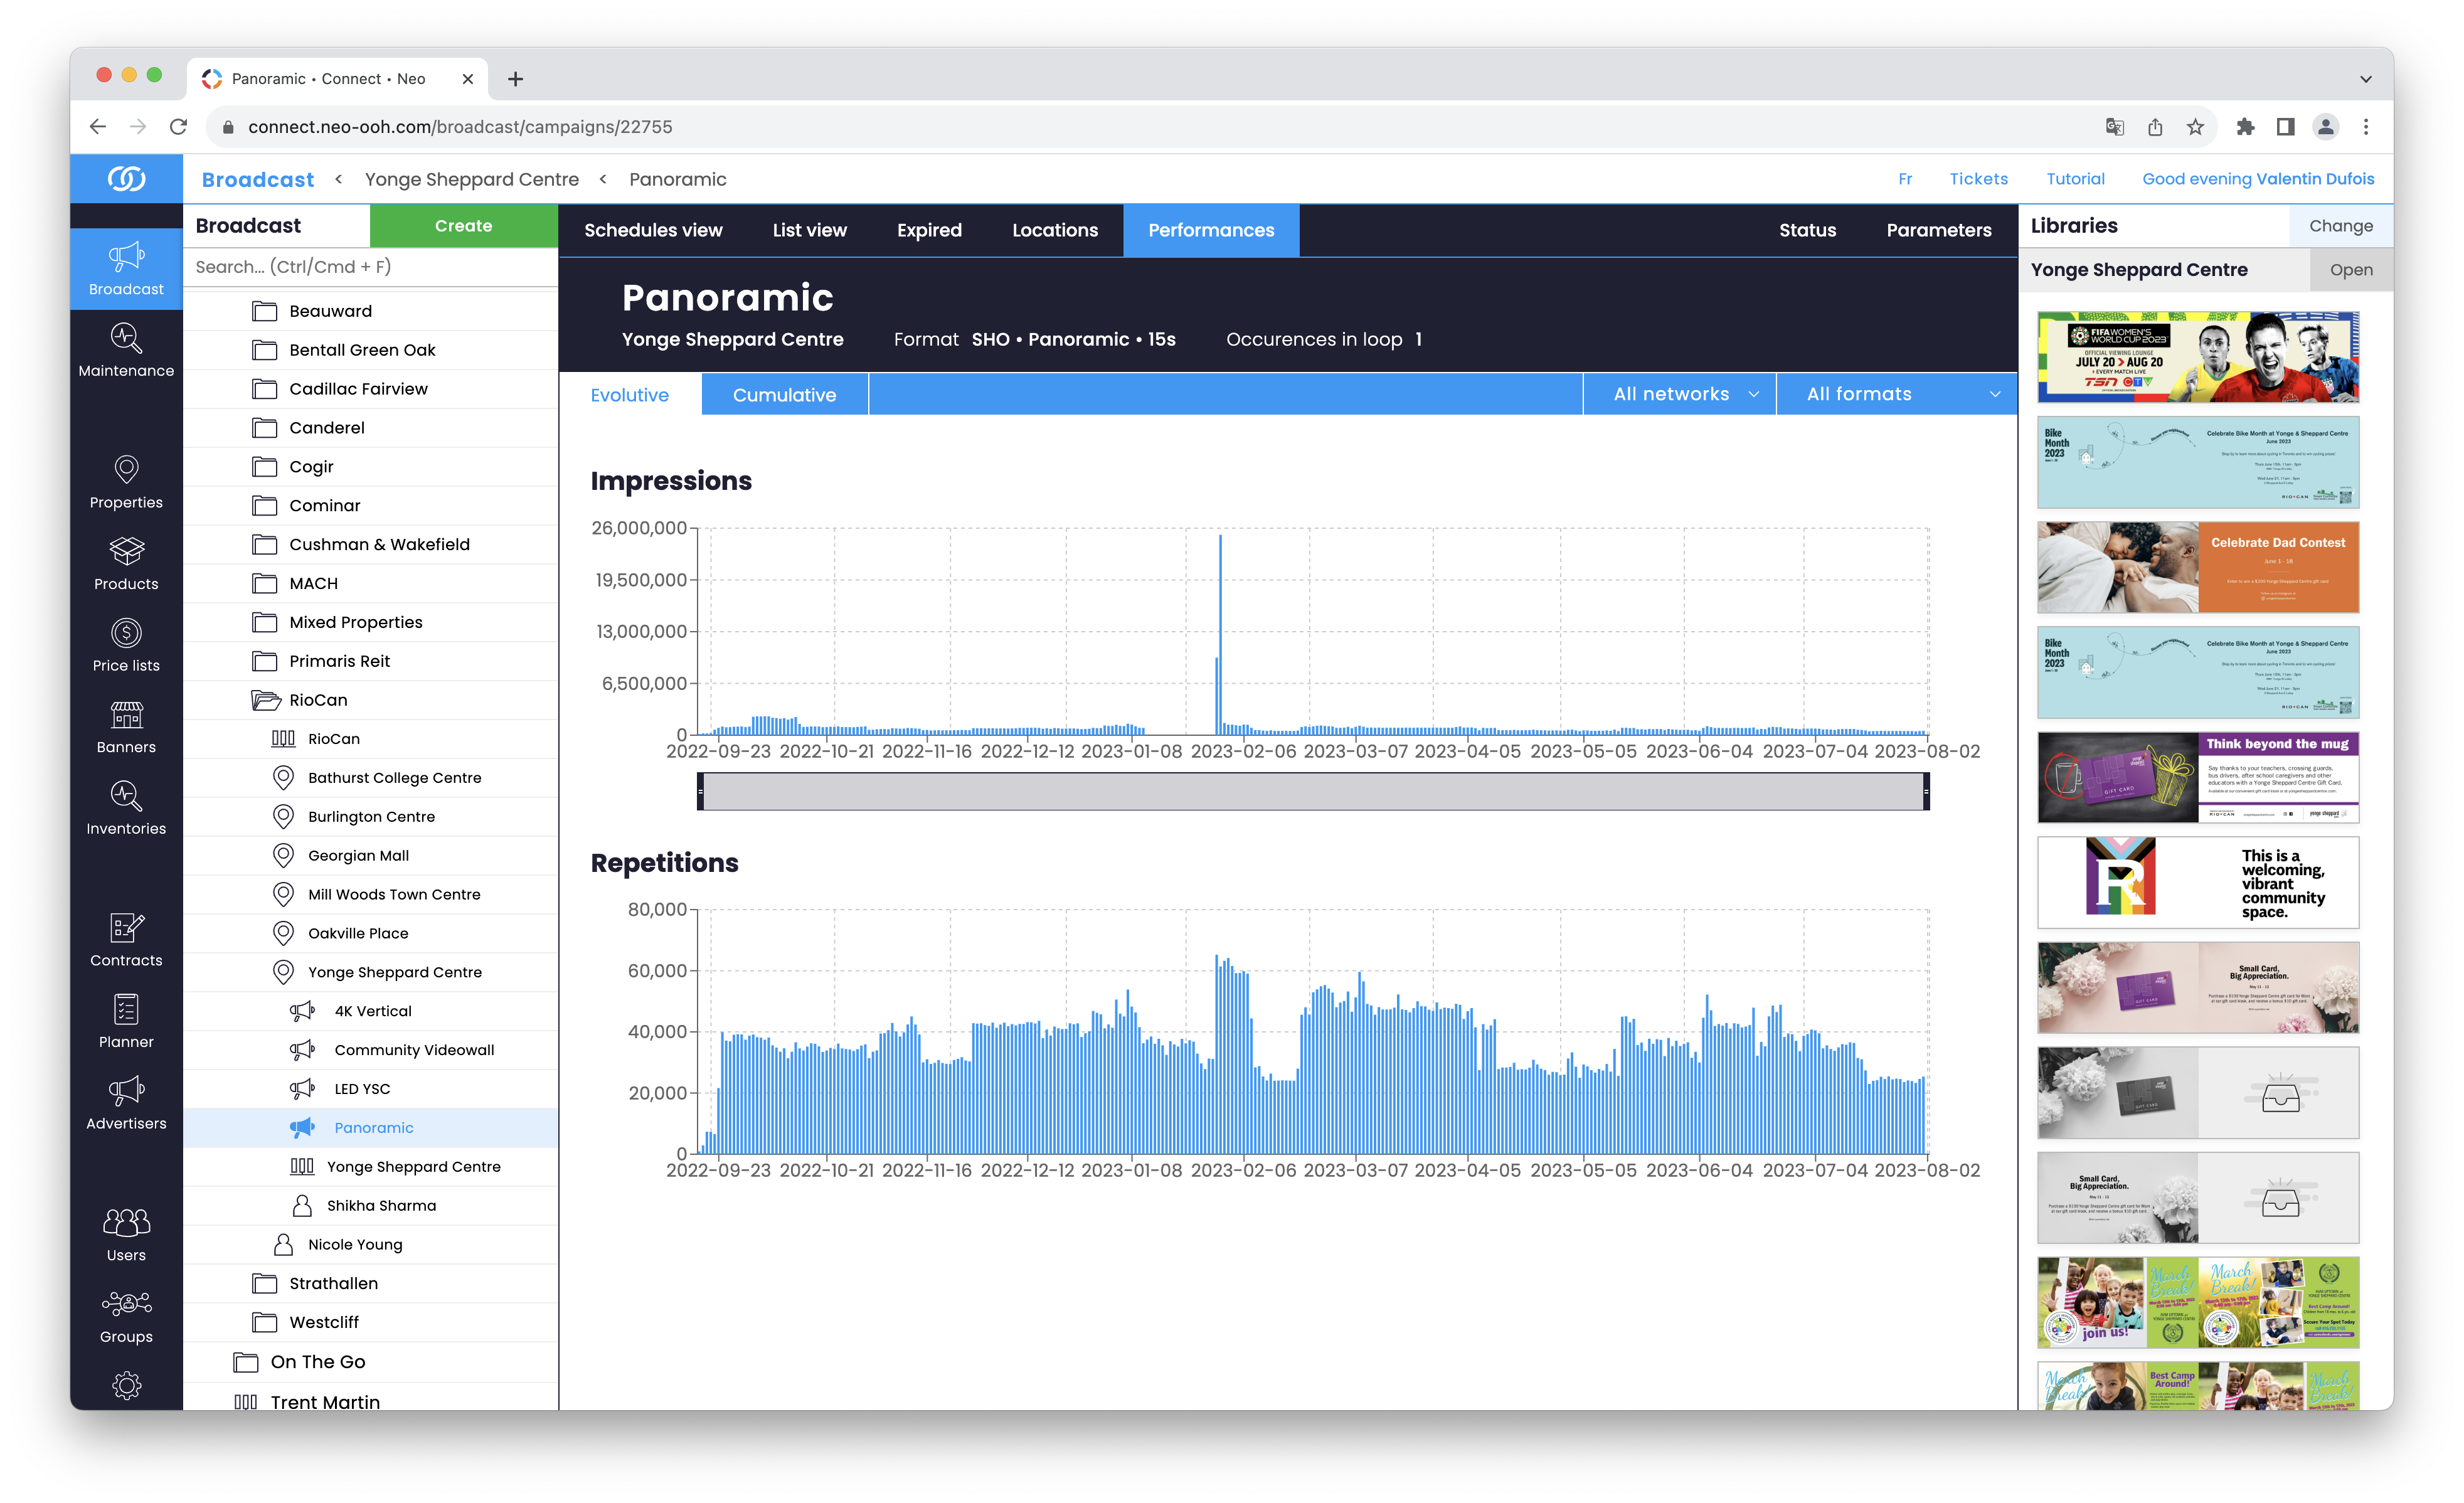Viewport: 2464px width, 1503px height.
Task: Bookmark this page with star icon
Action: pyautogui.click(x=2195, y=127)
